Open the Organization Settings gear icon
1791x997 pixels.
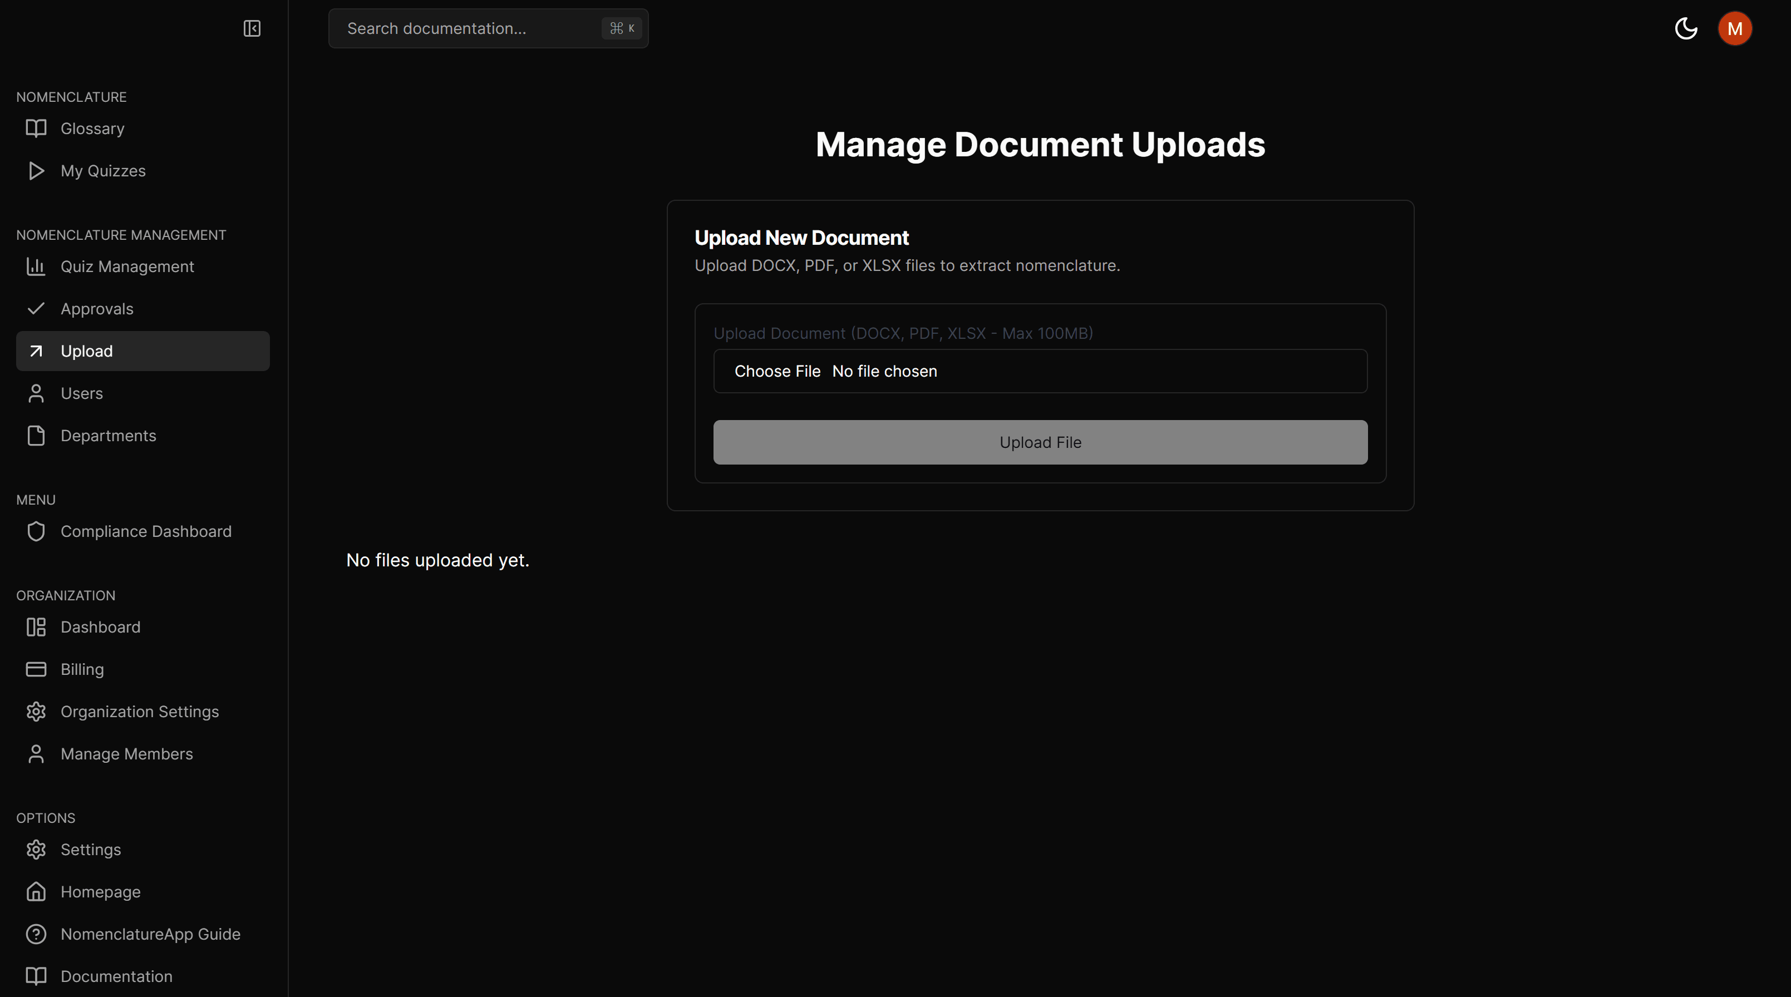36,711
